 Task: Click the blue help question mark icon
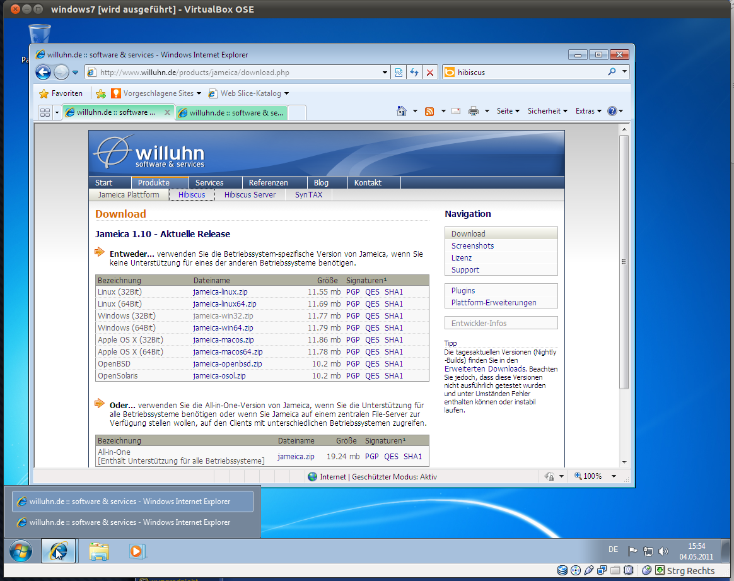pyautogui.click(x=612, y=111)
